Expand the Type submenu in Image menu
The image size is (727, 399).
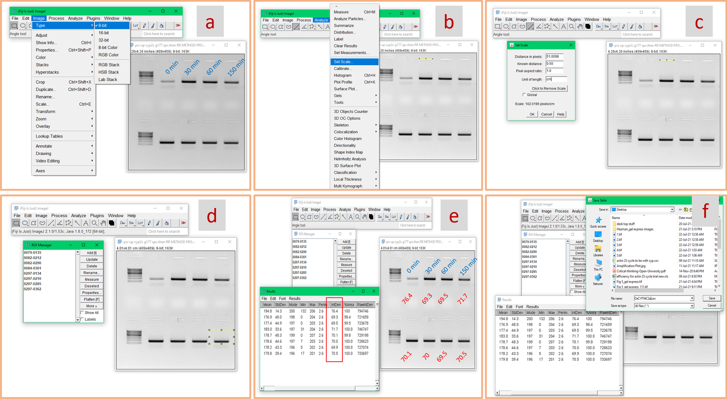pyautogui.click(x=63, y=26)
